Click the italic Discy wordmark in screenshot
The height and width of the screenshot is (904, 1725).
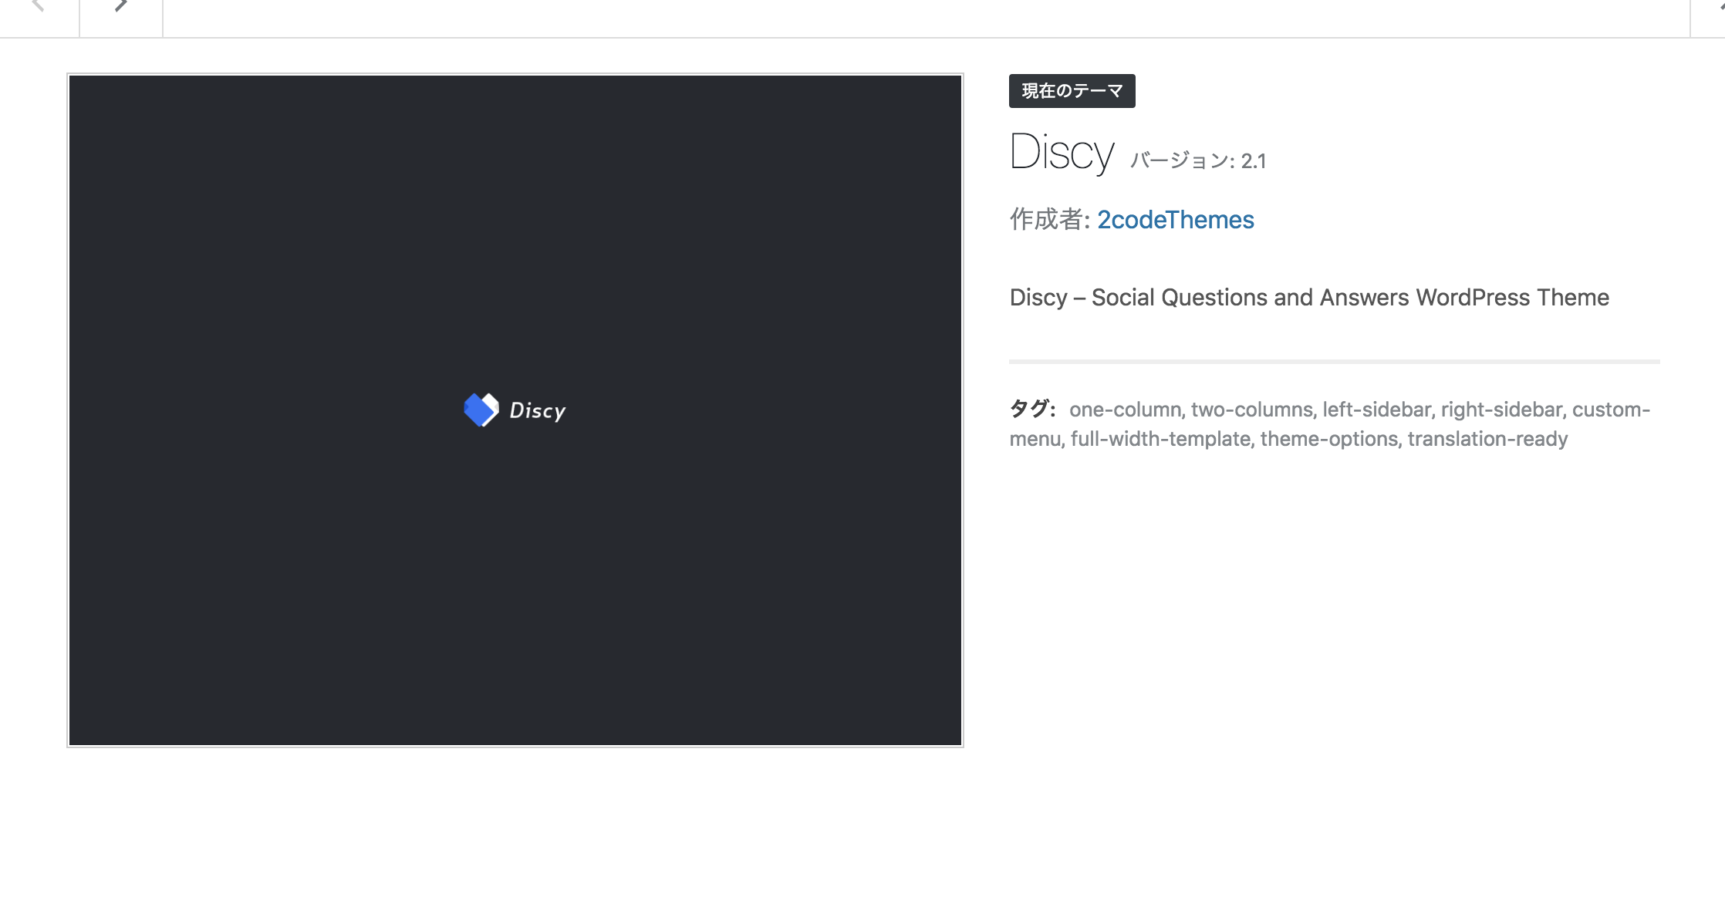tap(538, 411)
